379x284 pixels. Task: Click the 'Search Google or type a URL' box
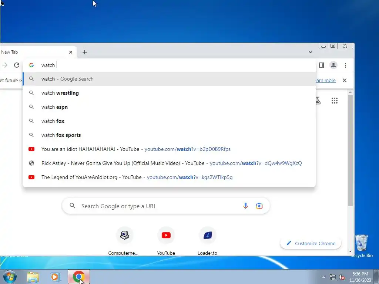pos(166,206)
